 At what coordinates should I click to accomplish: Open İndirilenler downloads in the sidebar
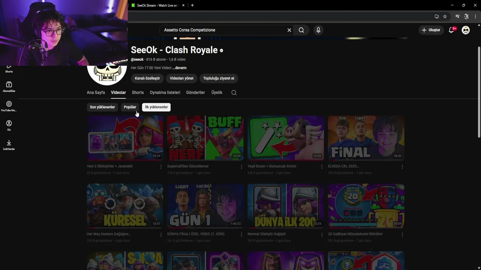(9, 145)
